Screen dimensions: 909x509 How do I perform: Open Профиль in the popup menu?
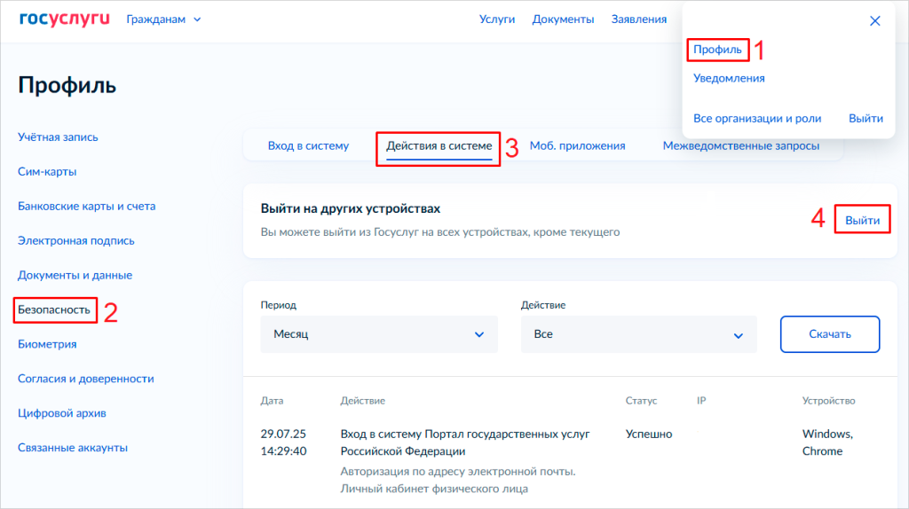pyautogui.click(x=717, y=50)
